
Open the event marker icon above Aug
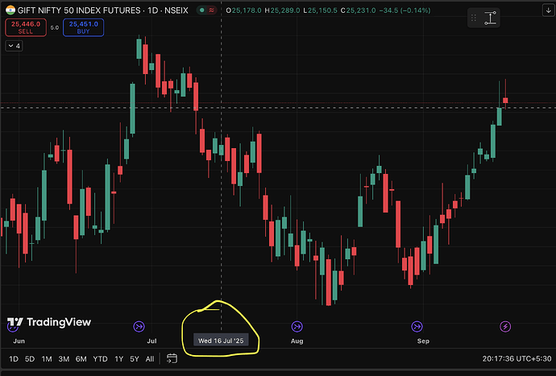[297, 326]
